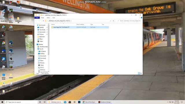This screenshot has height=104, width=185.
Task: Click the Google Chrome desktop icon
Action: point(3,44)
